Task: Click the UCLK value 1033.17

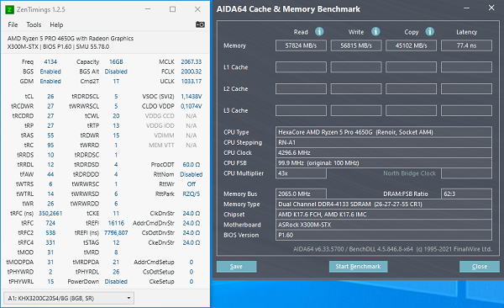Action: (192, 81)
